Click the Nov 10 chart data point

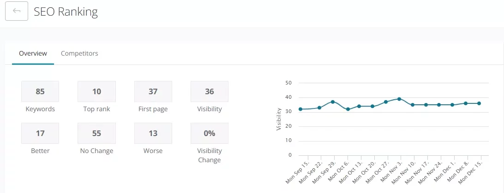pos(413,105)
